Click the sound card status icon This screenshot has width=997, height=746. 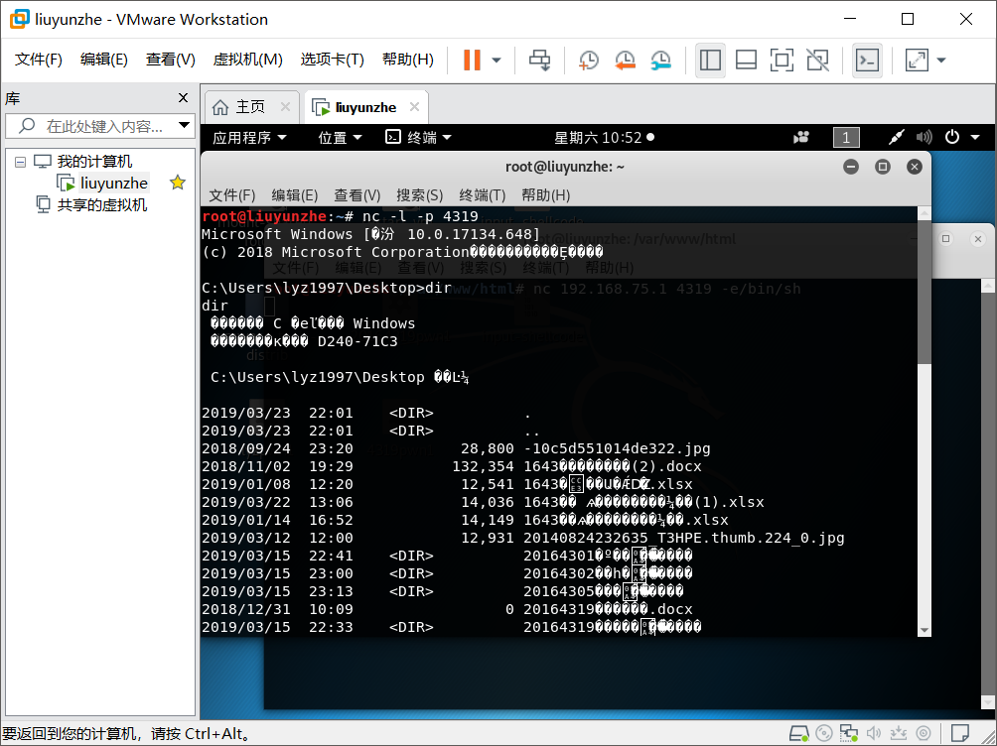click(874, 733)
